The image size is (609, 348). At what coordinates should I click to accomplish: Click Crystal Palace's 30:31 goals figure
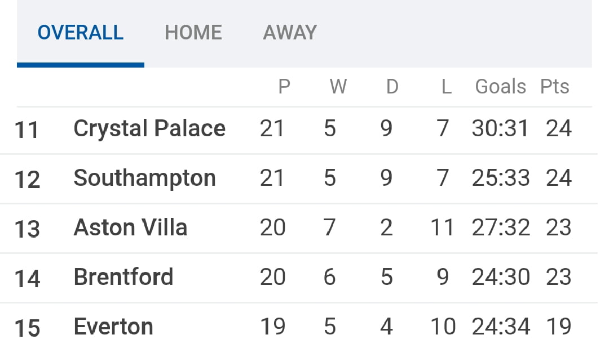(500, 129)
